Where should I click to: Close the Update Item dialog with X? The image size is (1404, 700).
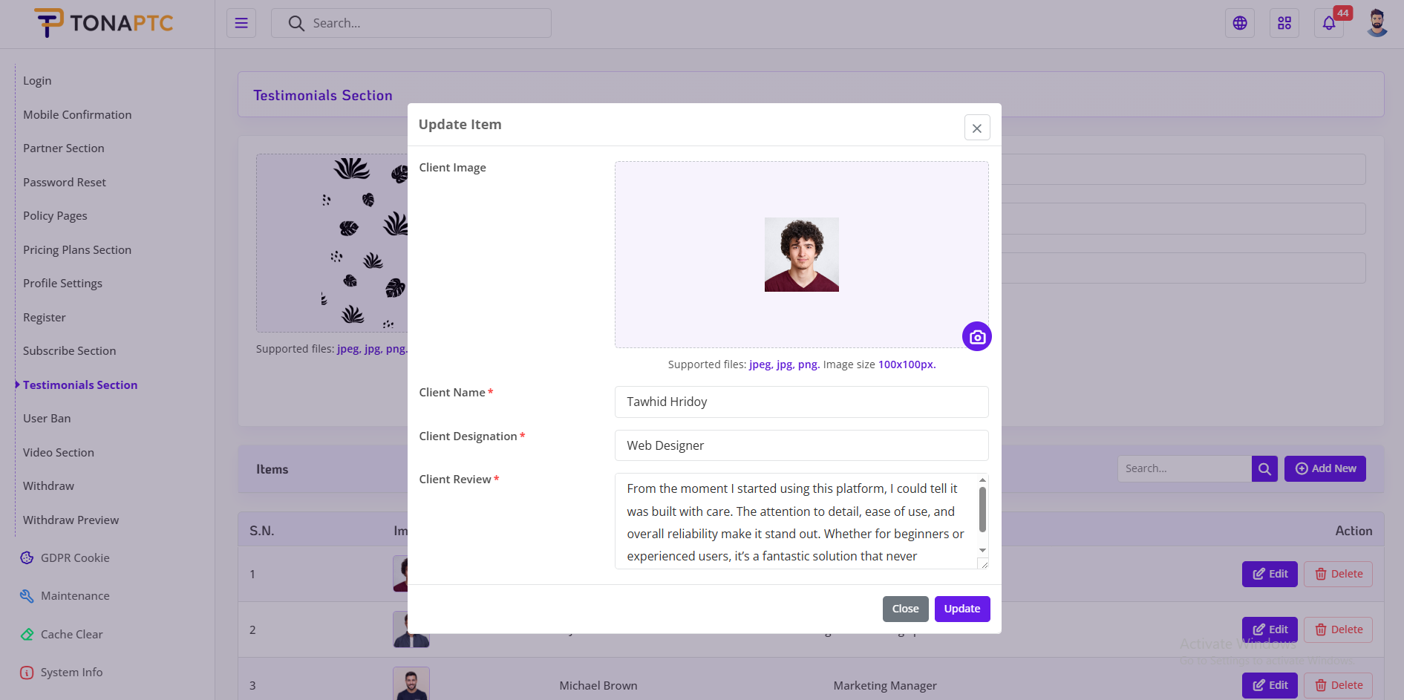pyautogui.click(x=977, y=128)
